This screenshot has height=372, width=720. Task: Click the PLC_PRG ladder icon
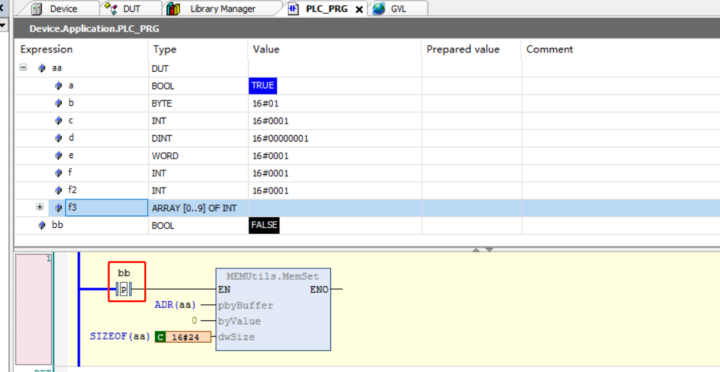293,9
